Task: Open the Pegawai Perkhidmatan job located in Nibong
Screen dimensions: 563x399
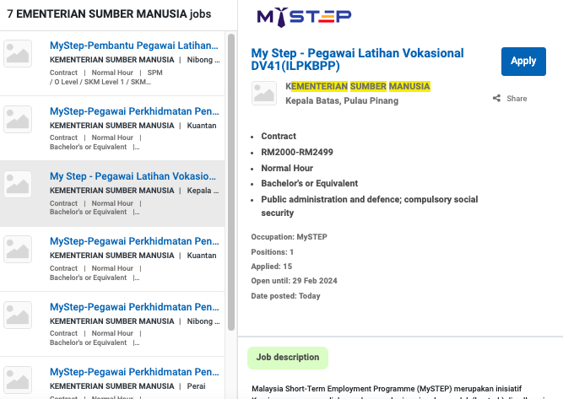Action: (x=133, y=307)
